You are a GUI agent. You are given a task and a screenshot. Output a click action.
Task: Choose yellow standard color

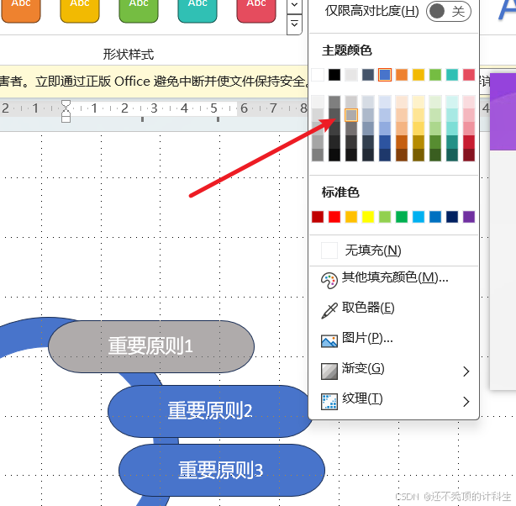pos(368,217)
